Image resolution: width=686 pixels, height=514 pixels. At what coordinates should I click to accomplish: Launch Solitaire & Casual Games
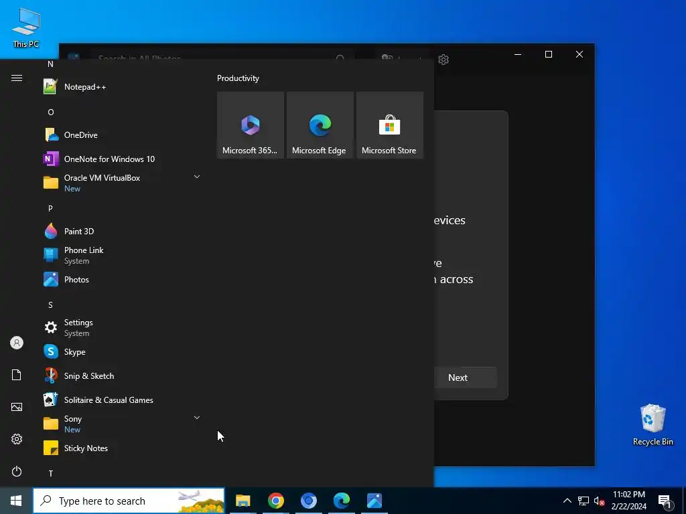pos(121,400)
